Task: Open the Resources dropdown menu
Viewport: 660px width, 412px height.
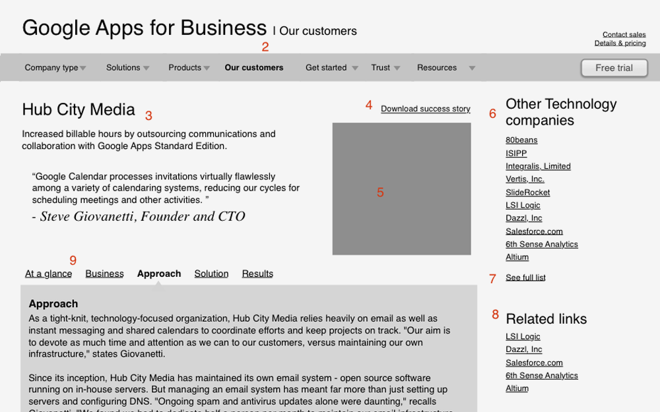Action: tap(437, 67)
